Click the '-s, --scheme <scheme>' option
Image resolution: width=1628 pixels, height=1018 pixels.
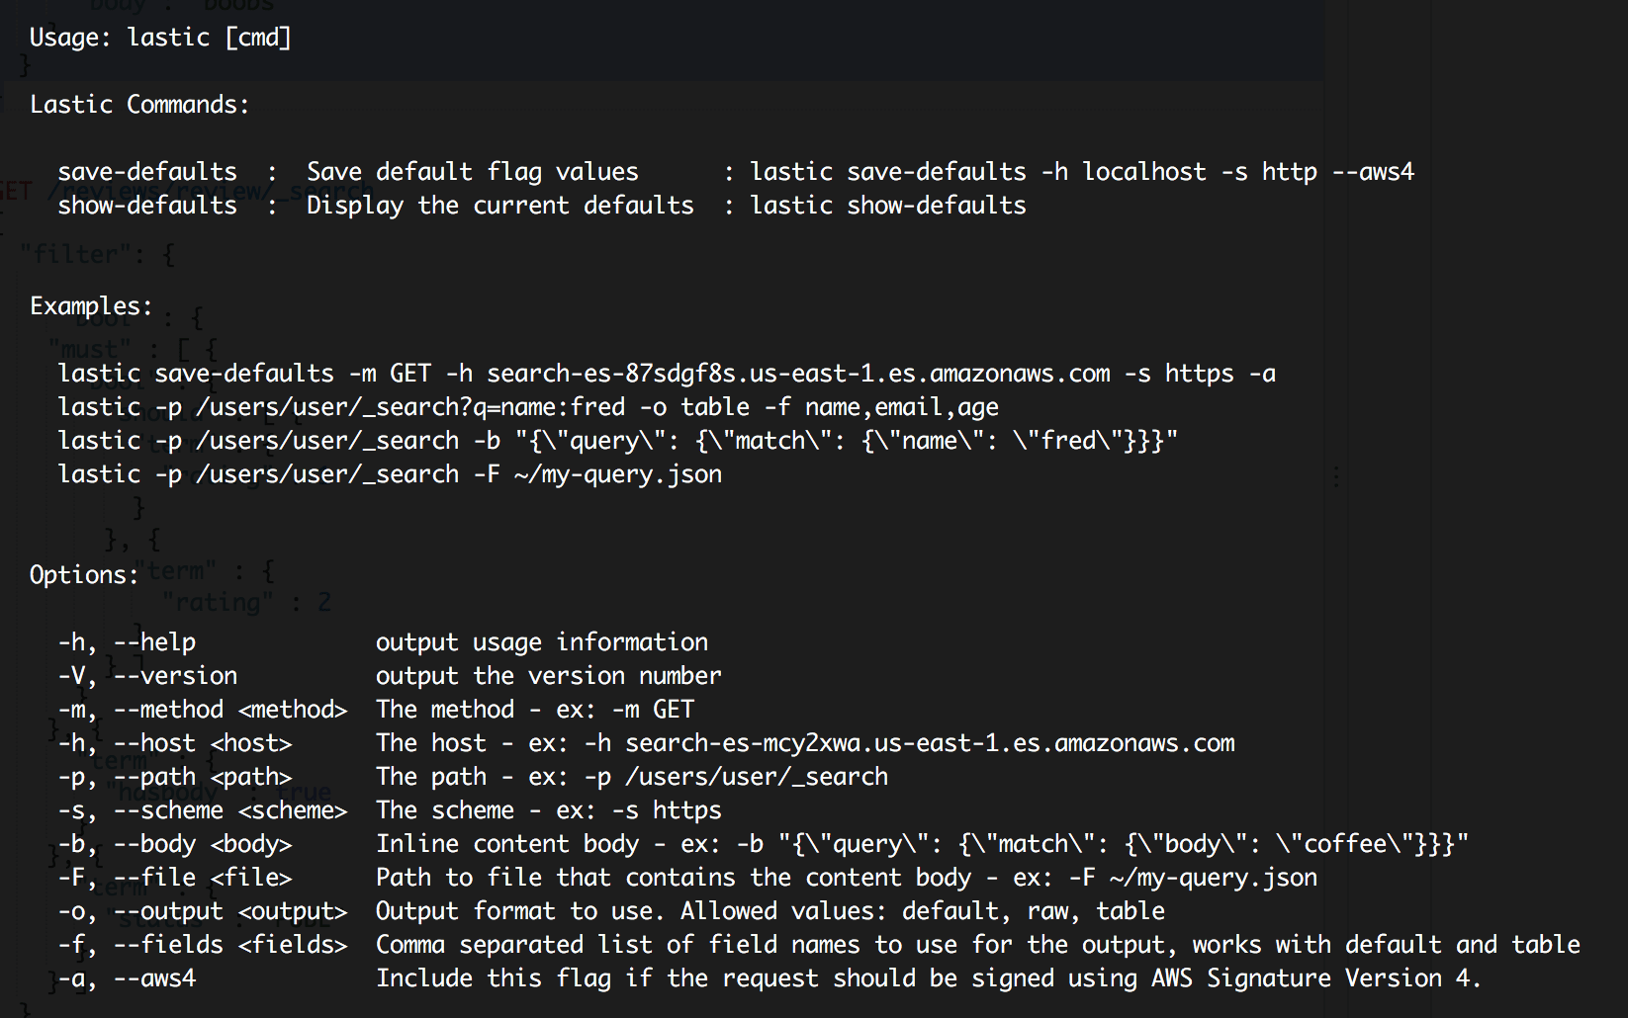203,810
